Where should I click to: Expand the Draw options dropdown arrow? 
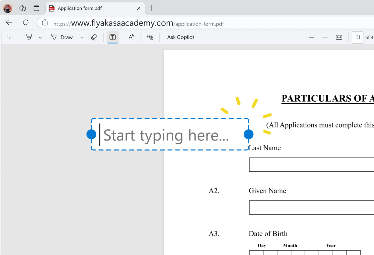pyautogui.click(x=82, y=38)
